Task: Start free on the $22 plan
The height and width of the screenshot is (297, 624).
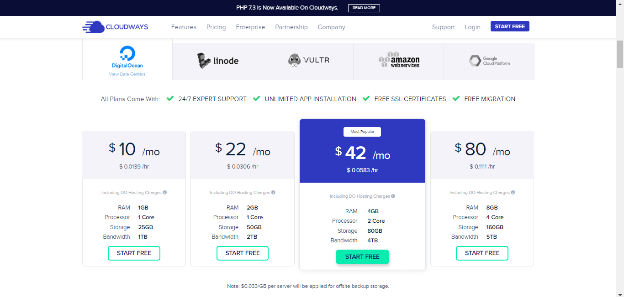Action: pyautogui.click(x=243, y=253)
